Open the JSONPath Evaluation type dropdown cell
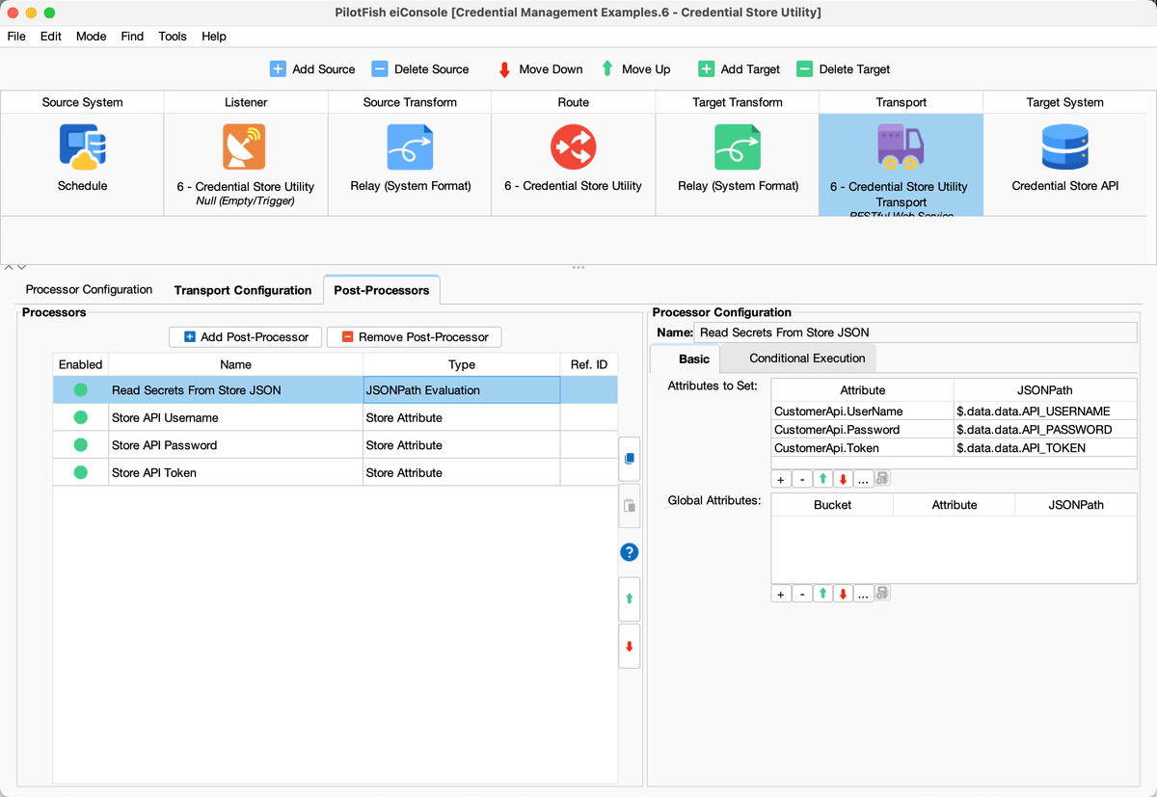The height and width of the screenshot is (797, 1157). 461,390
